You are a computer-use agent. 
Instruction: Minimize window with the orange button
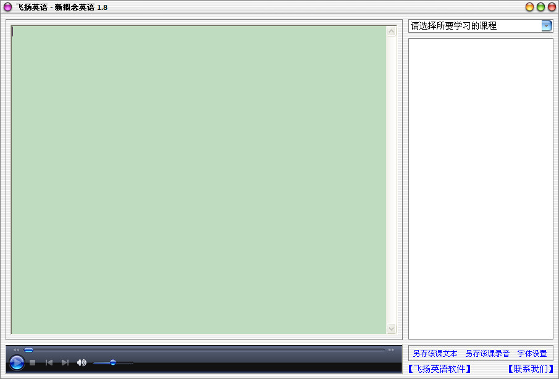tap(530, 7)
